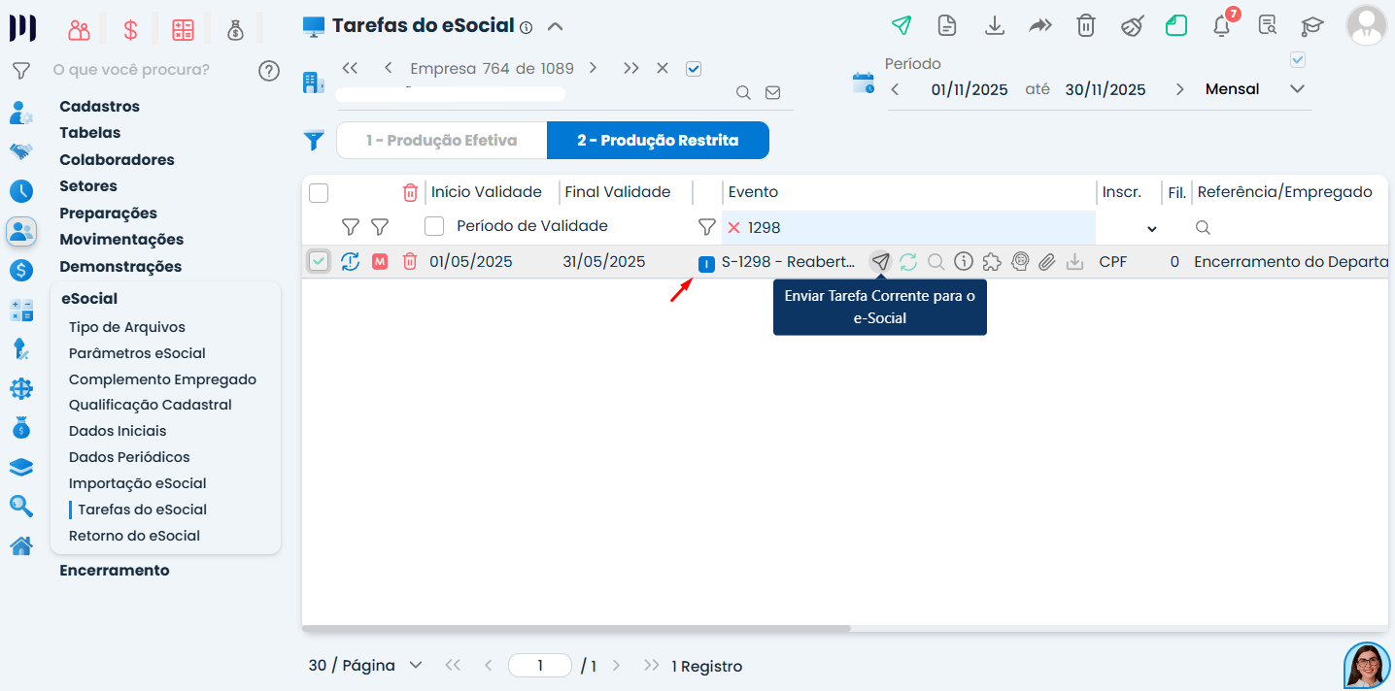Open Importação eSocial menu item
1395x691 pixels.
[x=138, y=483]
